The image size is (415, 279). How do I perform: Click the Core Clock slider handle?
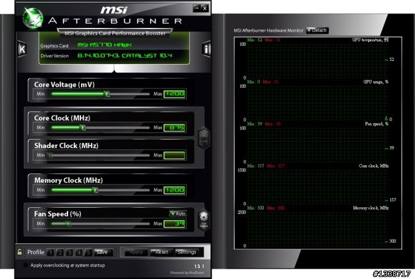pos(82,128)
